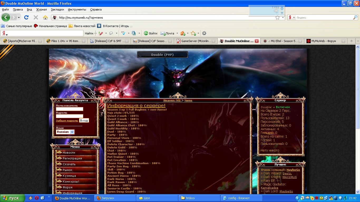Expand hidden system tray icons
Screen dimensions: 360x202
coord(298,198)
